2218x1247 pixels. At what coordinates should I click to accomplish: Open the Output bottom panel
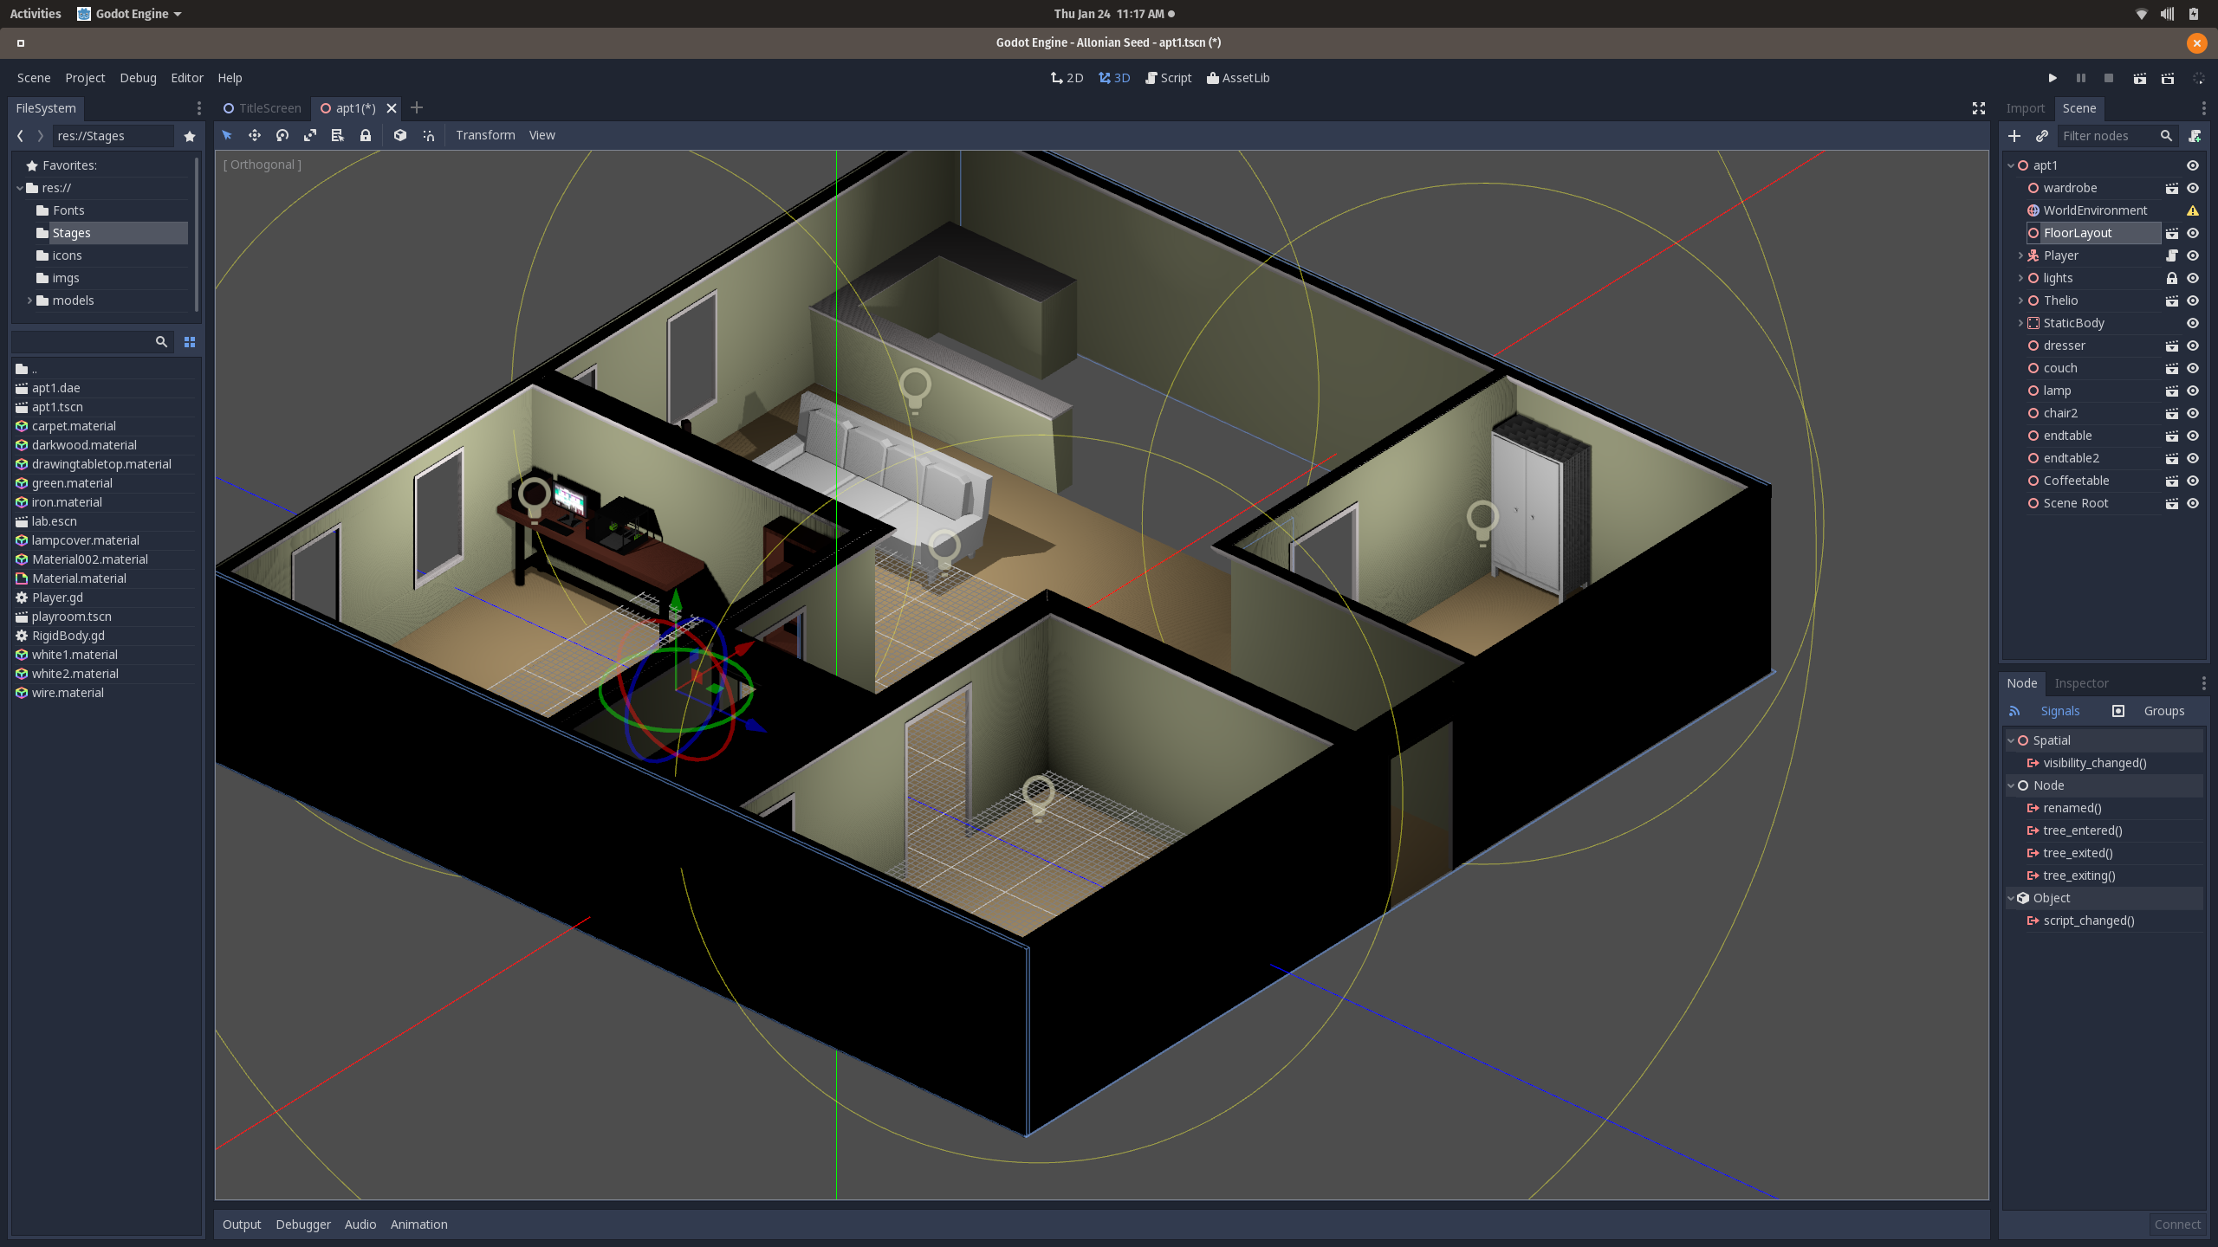pos(241,1224)
